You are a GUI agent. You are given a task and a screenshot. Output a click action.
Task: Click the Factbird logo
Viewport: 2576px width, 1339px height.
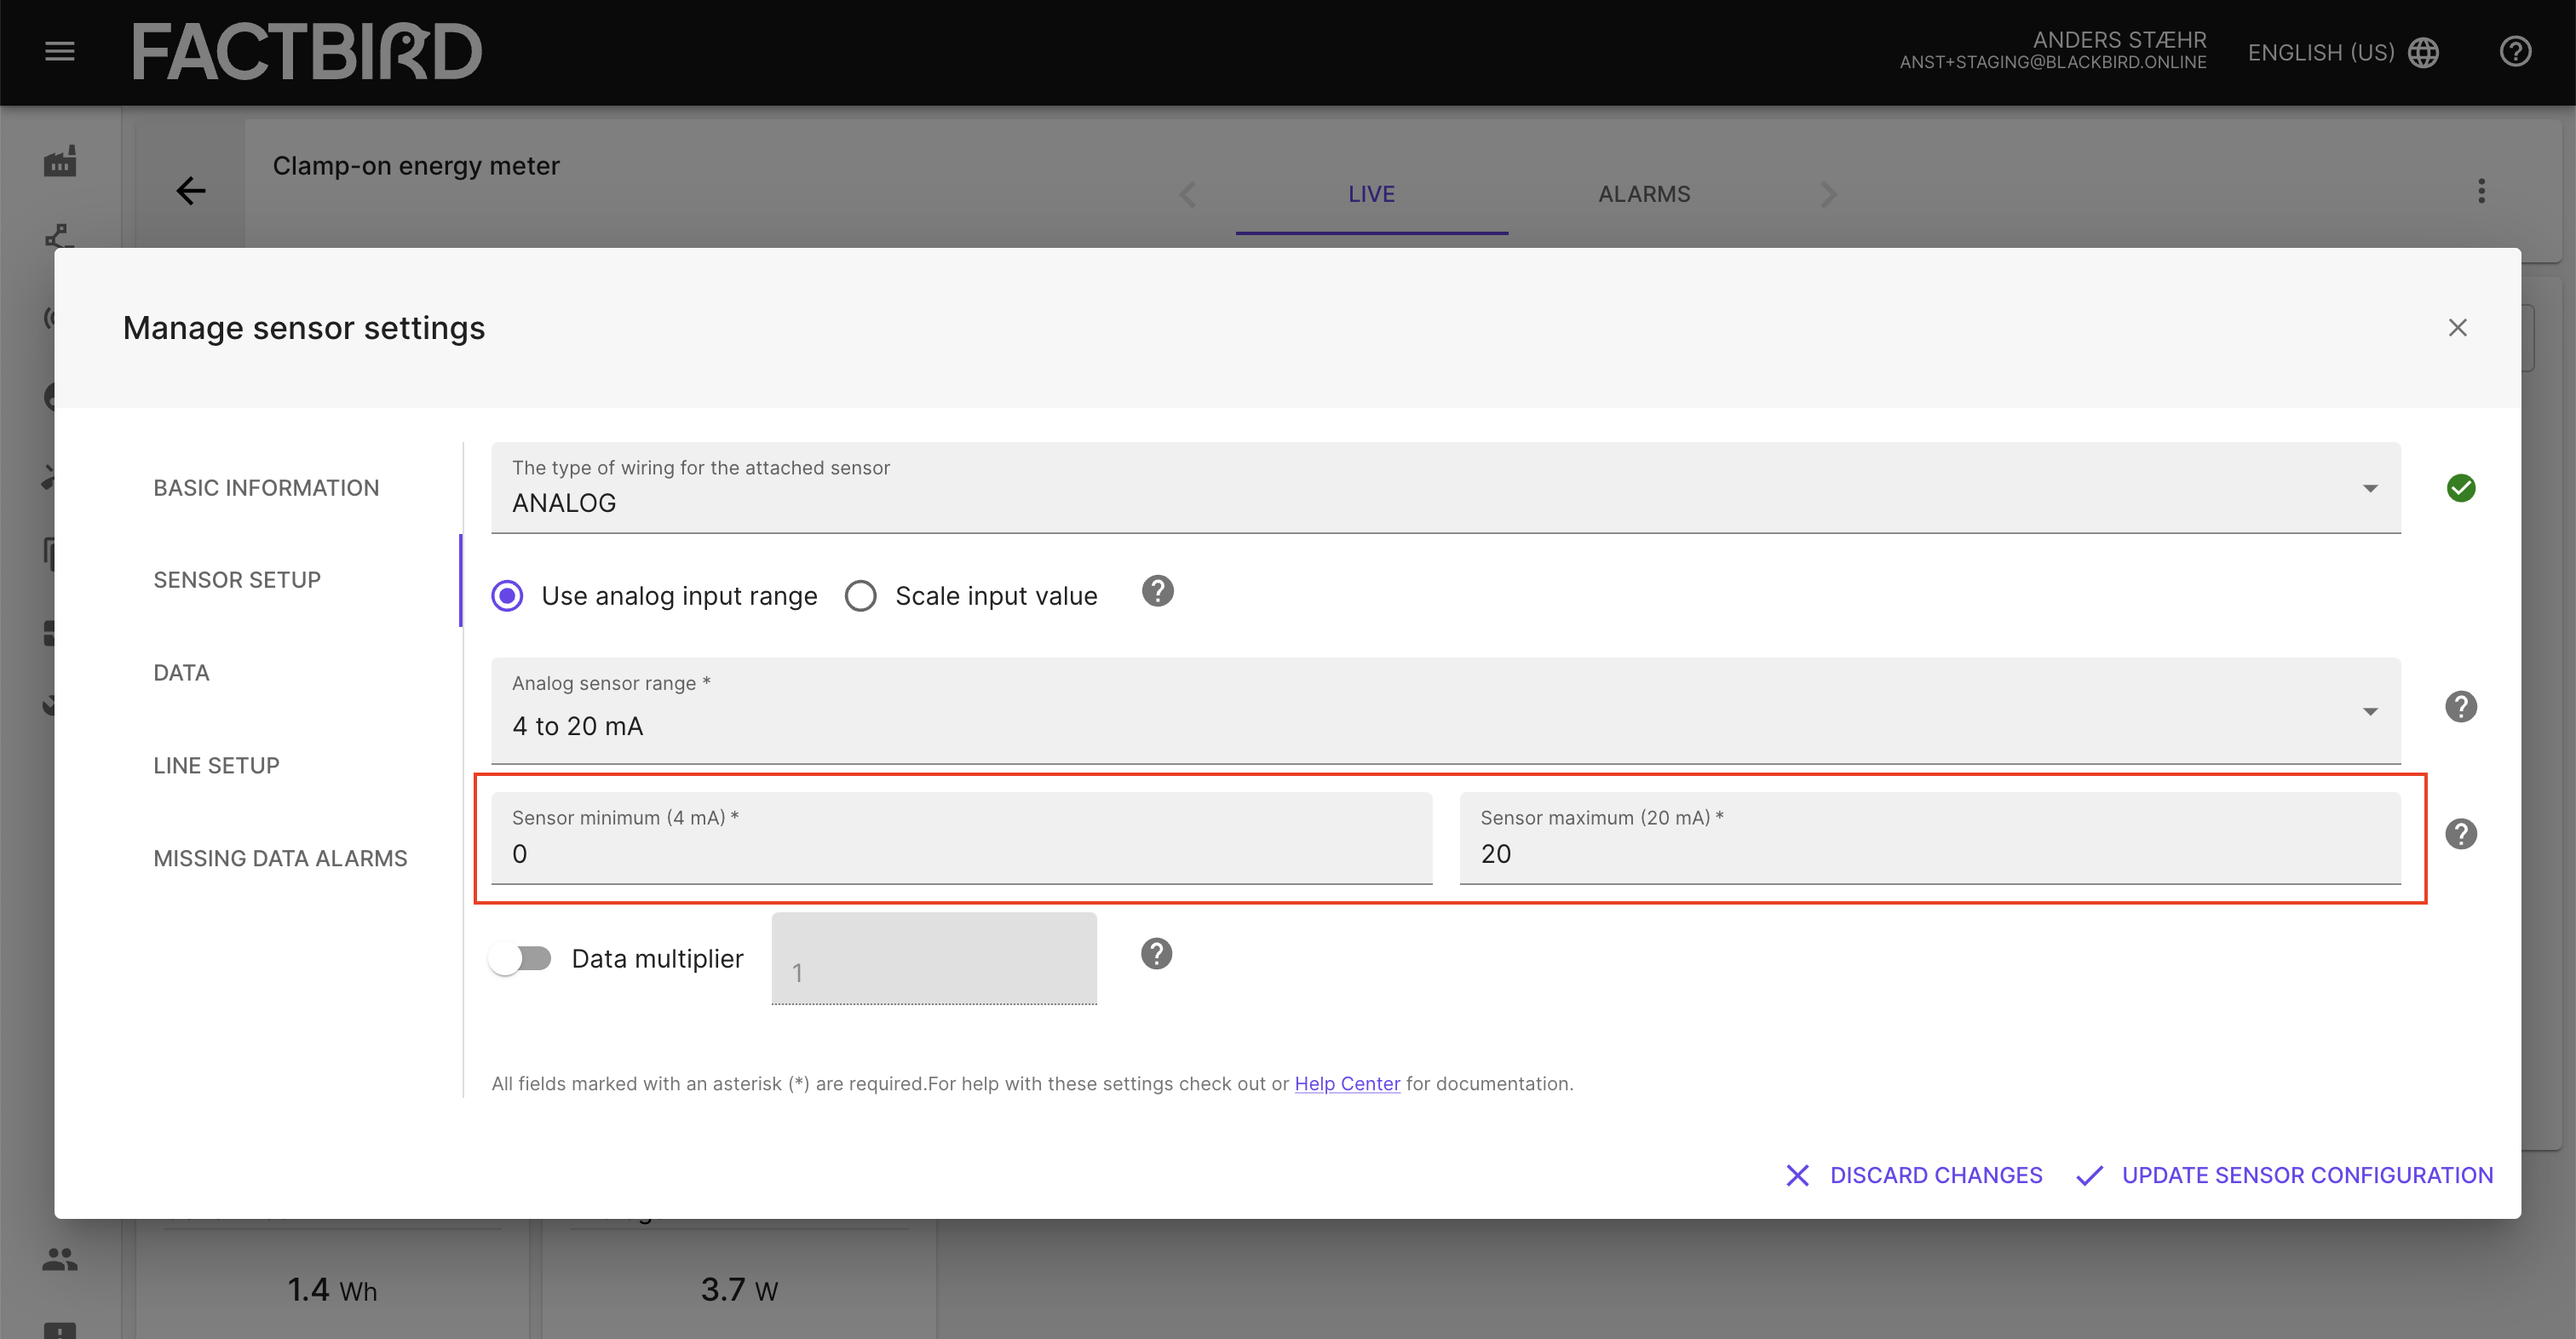click(x=307, y=52)
